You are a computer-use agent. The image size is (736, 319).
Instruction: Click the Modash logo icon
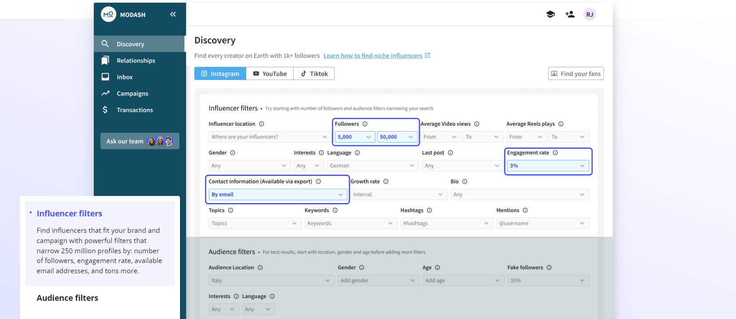click(x=108, y=14)
